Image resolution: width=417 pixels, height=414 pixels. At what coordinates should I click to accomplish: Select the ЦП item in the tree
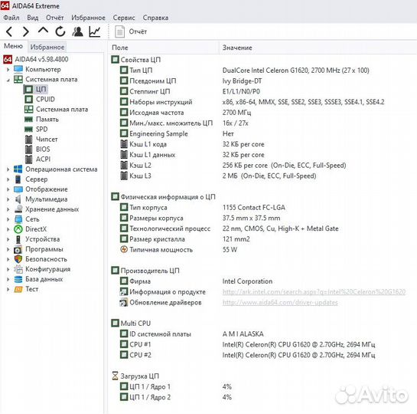click(41, 89)
